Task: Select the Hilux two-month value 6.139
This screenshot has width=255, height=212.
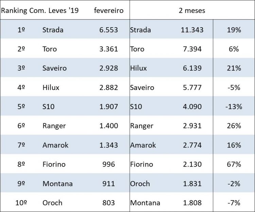Action: coord(192,68)
